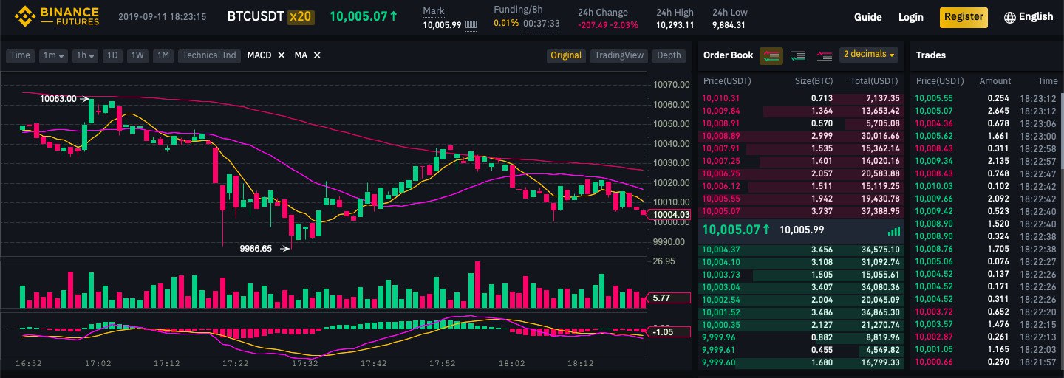The width and height of the screenshot is (1064, 378).
Task: Expand the 2 decimals dropdown
Action: [869, 55]
